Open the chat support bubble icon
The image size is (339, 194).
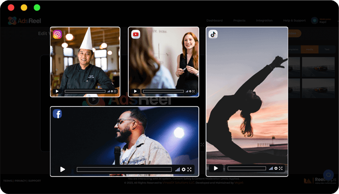coord(328,174)
